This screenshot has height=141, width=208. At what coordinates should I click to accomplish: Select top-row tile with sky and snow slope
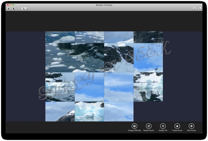119,37
